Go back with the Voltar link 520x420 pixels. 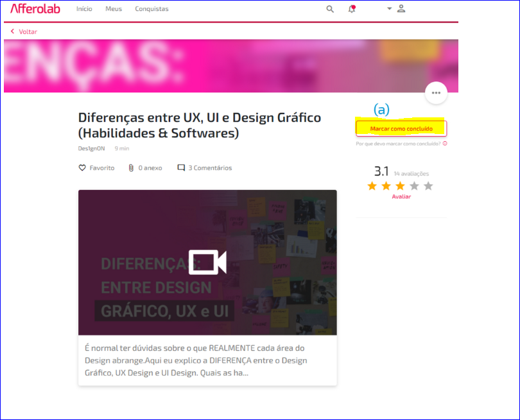tap(28, 32)
